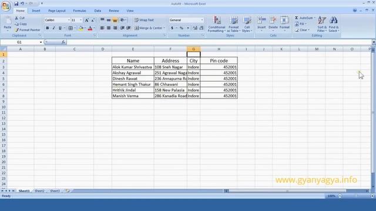The width and height of the screenshot is (376, 211).
Task: Open Conditional Formatting menu
Action: tap(217, 24)
